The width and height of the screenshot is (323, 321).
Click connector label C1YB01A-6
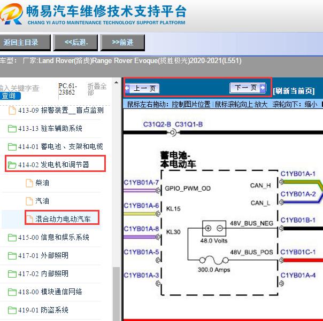[x=141, y=205]
